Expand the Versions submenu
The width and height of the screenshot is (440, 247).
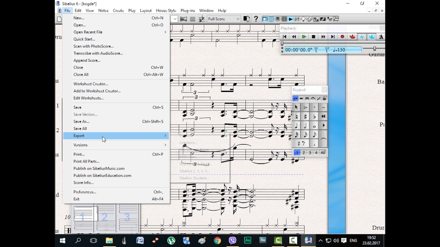point(116,145)
